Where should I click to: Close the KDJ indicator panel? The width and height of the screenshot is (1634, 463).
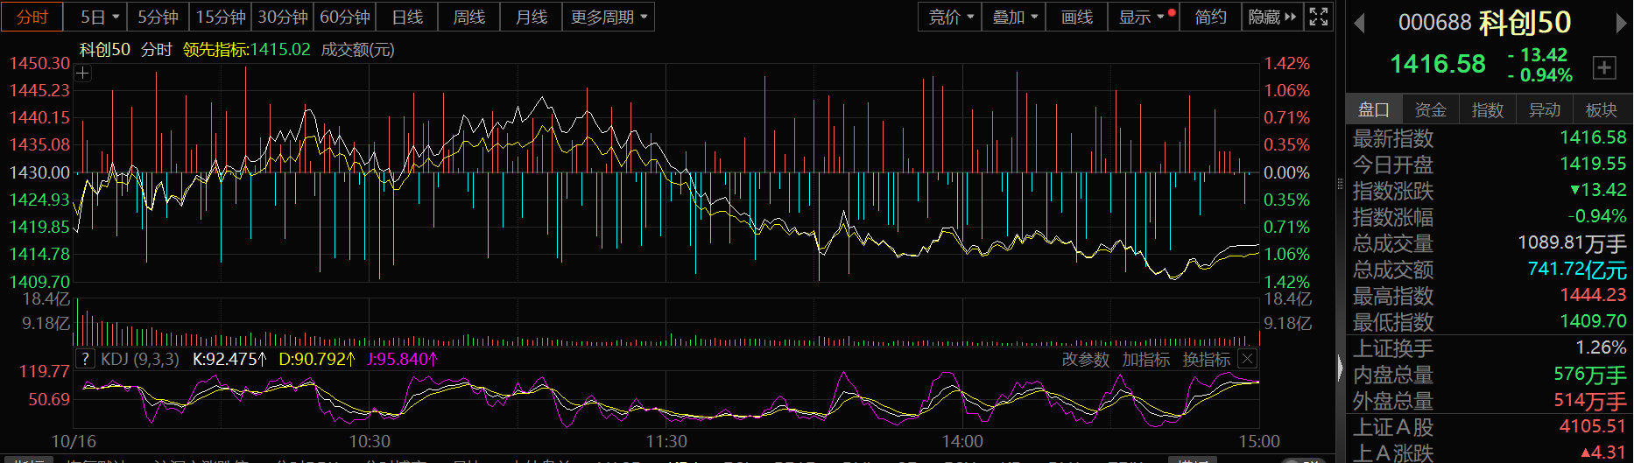point(1248,359)
